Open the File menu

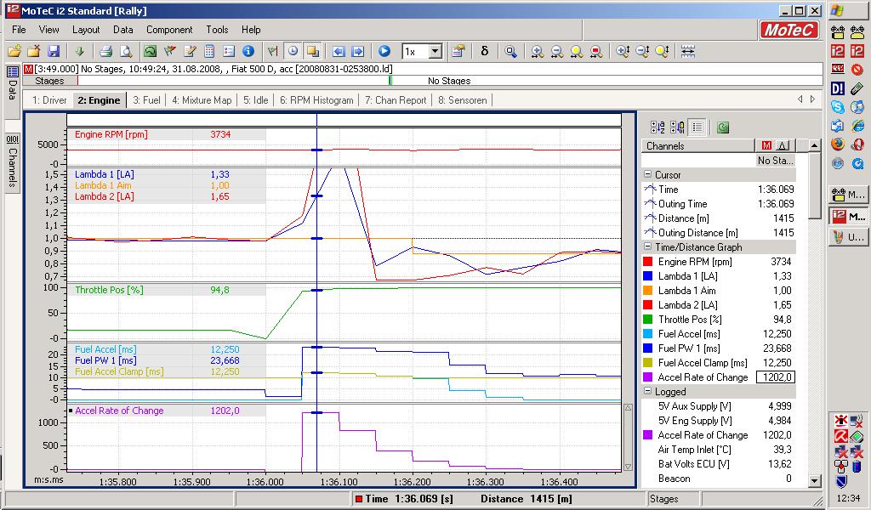(19, 30)
